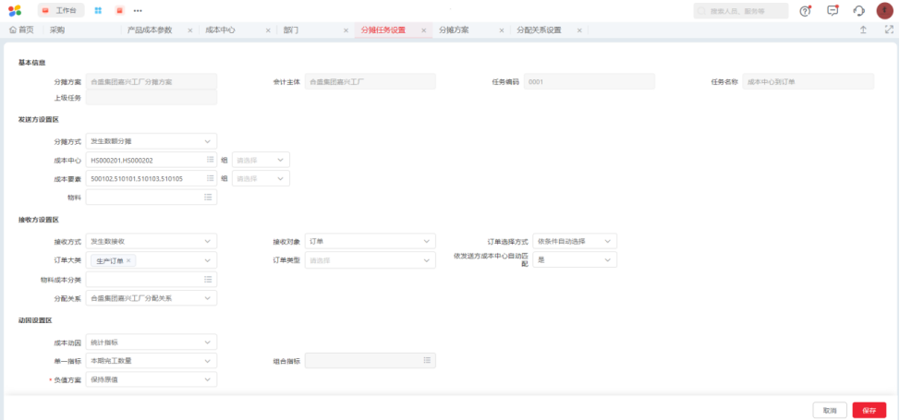Click the 保存 save button
900x420 pixels.
[x=870, y=410]
